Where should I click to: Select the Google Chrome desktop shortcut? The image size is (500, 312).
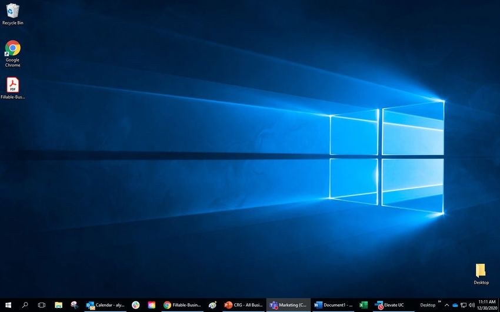tap(12, 53)
